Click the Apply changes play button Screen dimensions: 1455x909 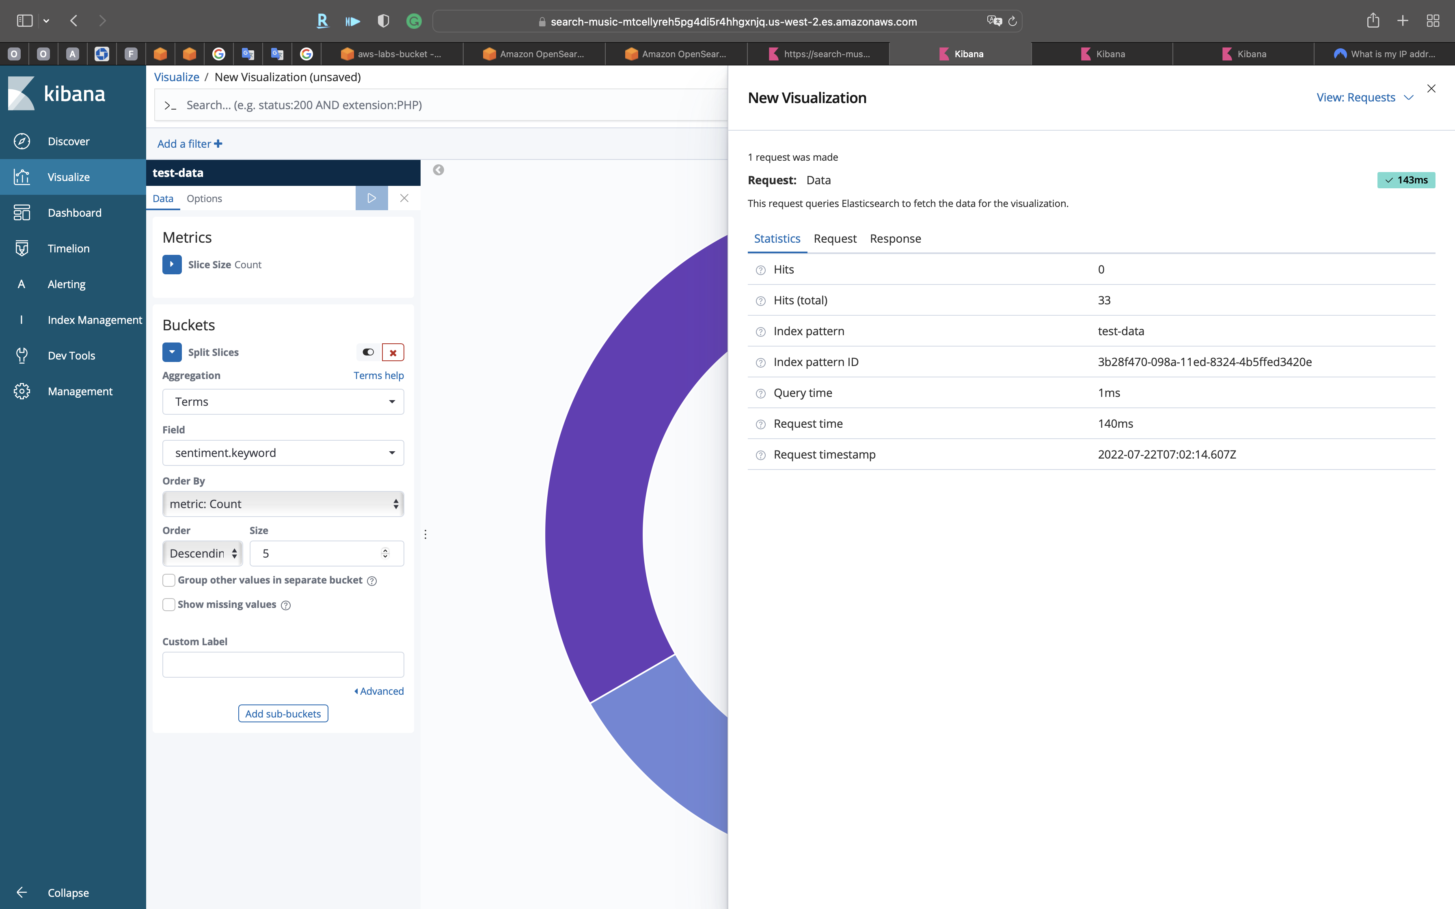[x=371, y=198]
